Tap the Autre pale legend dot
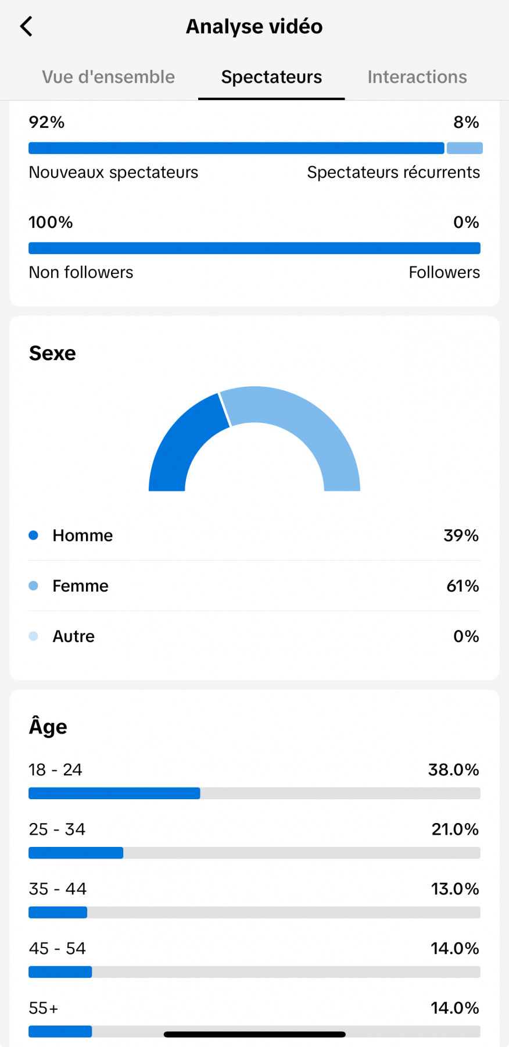 click(x=34, y=636)
